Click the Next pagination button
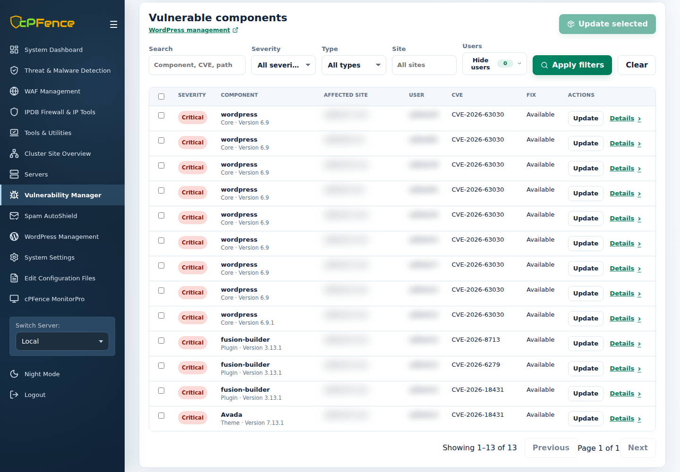Screen dimensions: 680x472 click(637, 448)
